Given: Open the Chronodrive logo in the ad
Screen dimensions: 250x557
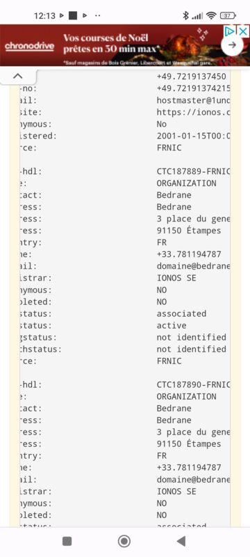Looking at the screenshot, I should tap(30, 46).
